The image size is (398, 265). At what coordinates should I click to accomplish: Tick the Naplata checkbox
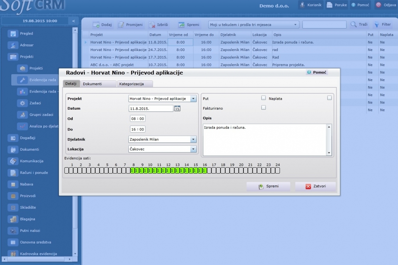(329, 98)
